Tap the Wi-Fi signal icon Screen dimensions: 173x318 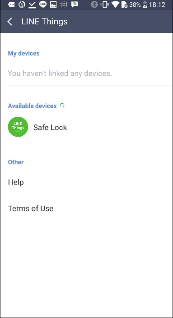click(x=115, y=5)
